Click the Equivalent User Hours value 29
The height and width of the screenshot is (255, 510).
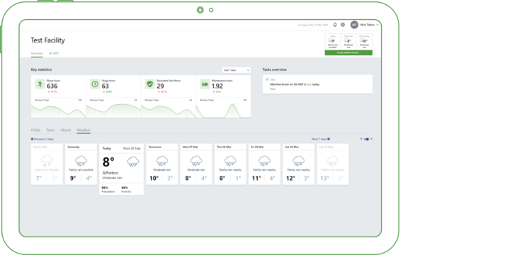(160, 86)
